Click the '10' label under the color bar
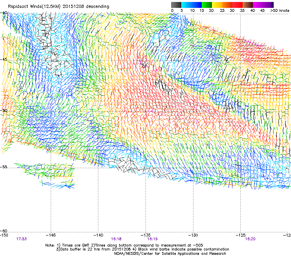Image resolution: width=291 pixels, height=256 pixels. 192,11
